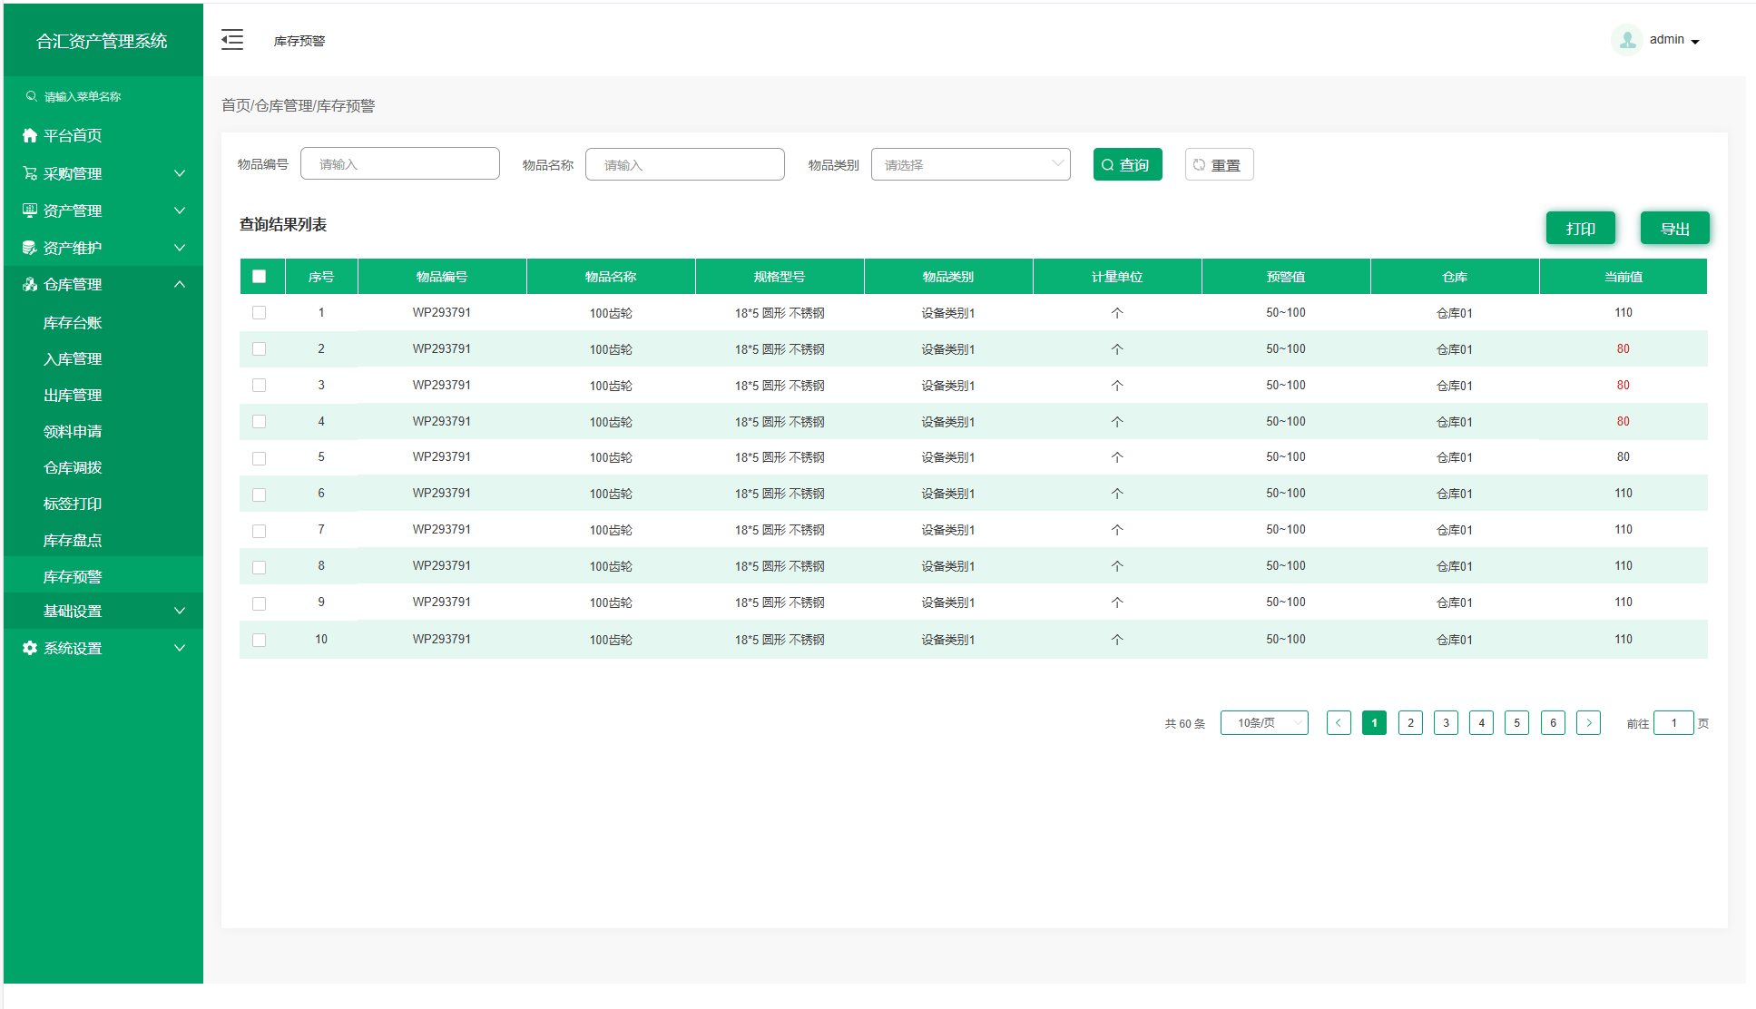Click the home icon for 平台首页
Image resolution: width=1756 pixels, height=1009 pixels.
coord(30,135)
